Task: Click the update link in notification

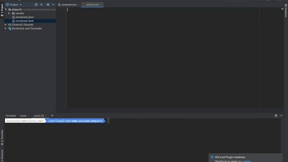Action: pyautogui.click(x=246, y=161)
